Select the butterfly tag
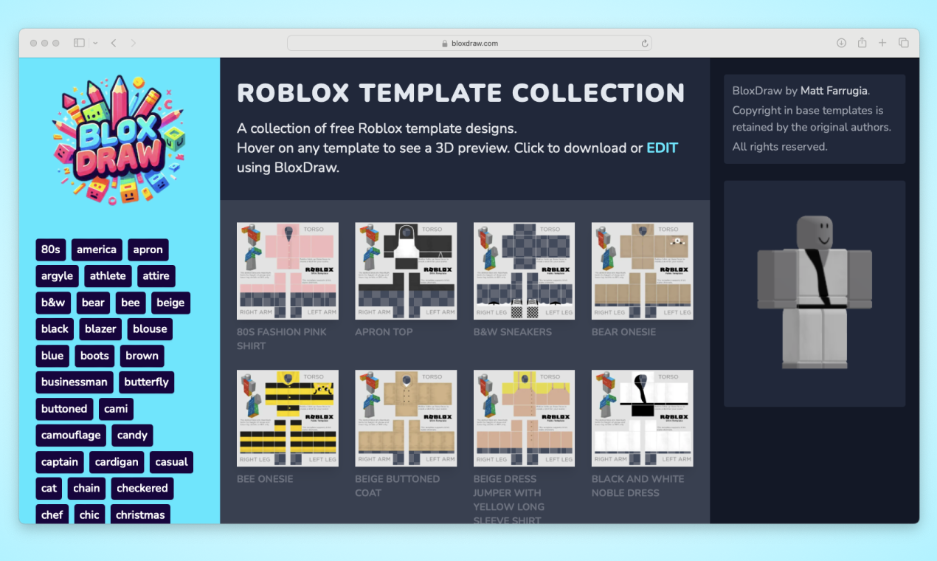The height and width of the screenshot is (561, 937). pos(147,382)
